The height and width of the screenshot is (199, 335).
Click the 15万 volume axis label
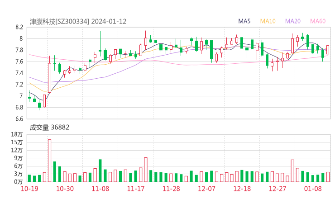[17, 142]
